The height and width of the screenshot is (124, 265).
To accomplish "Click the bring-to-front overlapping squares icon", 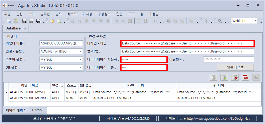I will [x=176, y=21].
